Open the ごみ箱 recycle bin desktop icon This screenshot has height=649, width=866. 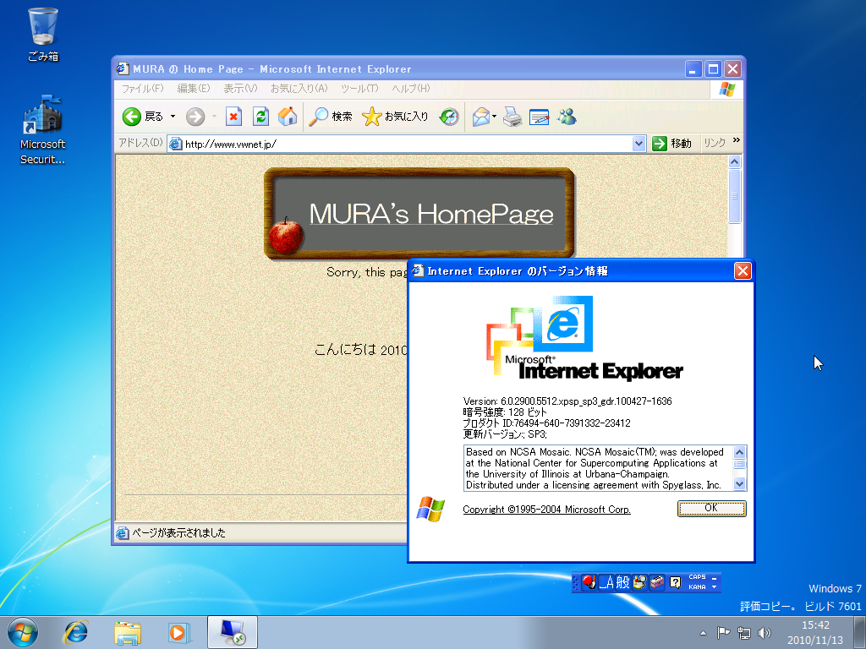(x=42, y=35)
